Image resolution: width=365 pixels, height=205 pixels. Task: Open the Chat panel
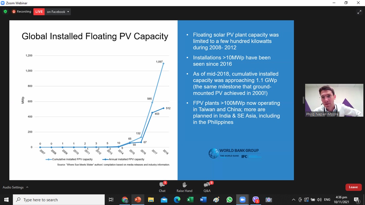(162, 187)
